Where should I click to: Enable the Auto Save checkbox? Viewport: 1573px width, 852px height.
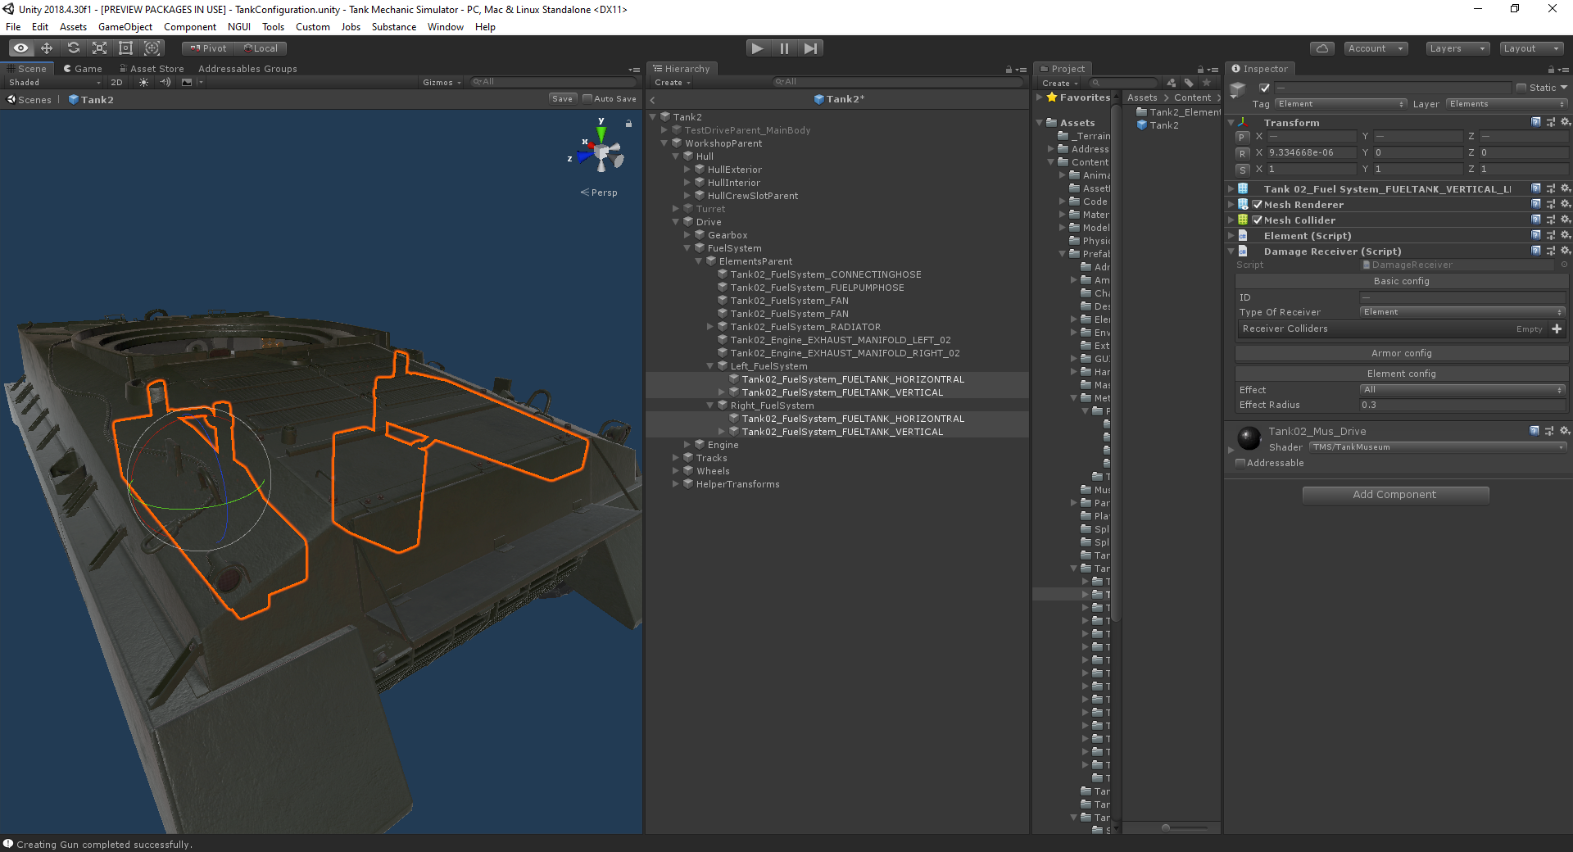point(587,98)
